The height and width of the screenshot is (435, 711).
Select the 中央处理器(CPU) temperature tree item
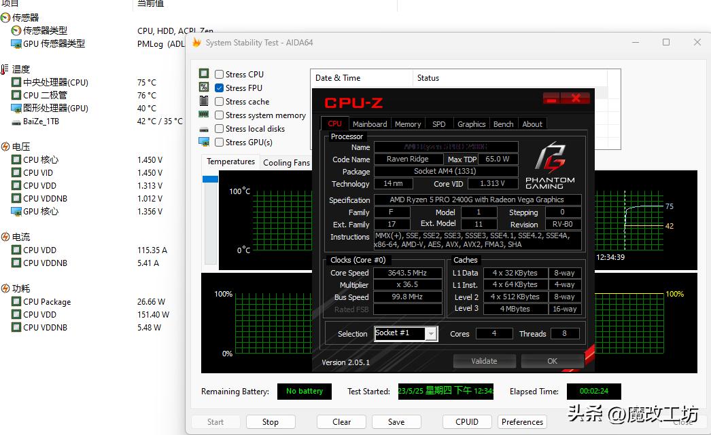point(55,83)
